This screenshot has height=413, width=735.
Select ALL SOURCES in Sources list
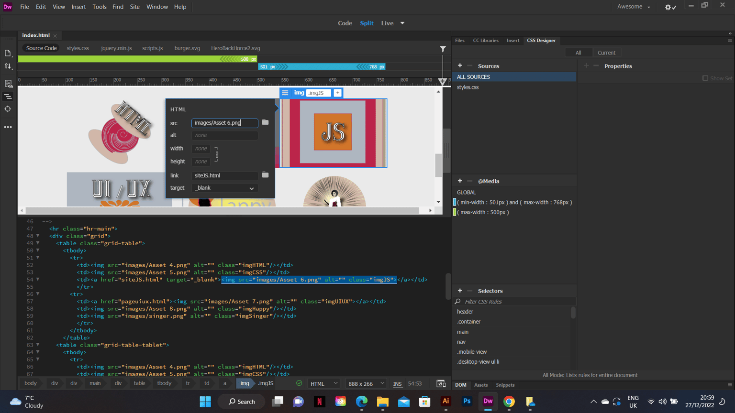pos(514,77)
